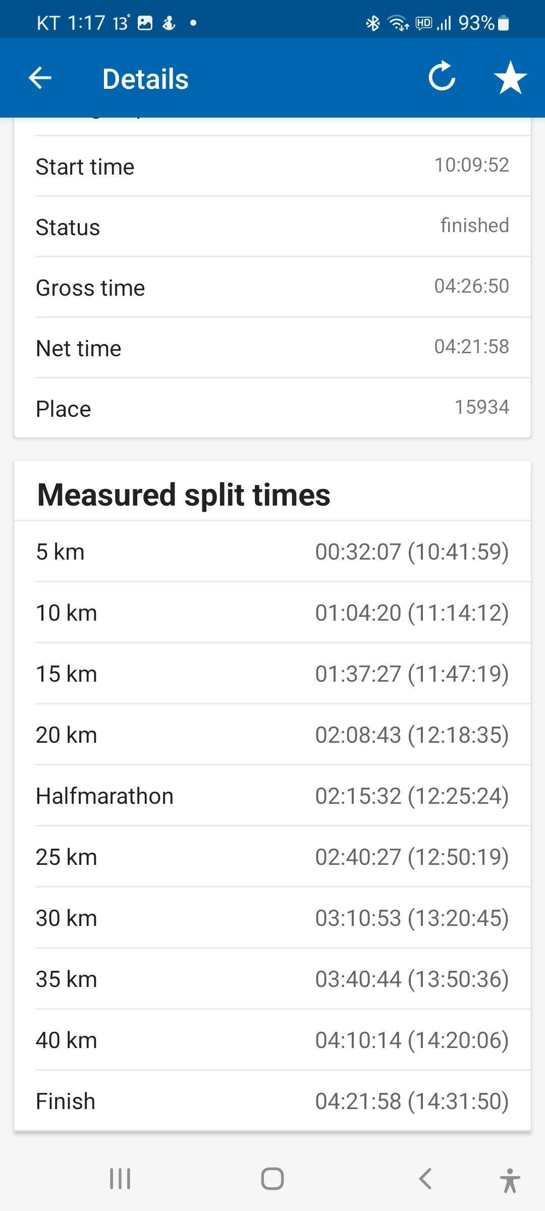Screen dimensions: 545x1211
Task: Tap the 30 km split row
Action: coord(272,918)
